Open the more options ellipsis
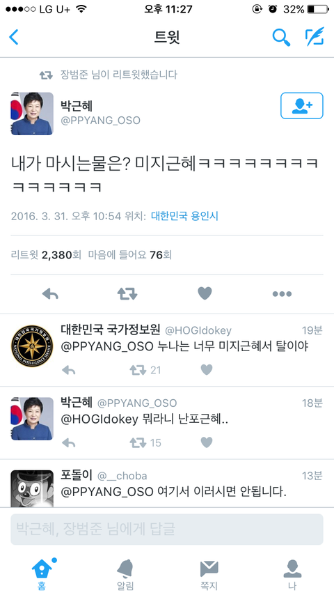Viewport: 334px width, 595px height. point(282,294)
